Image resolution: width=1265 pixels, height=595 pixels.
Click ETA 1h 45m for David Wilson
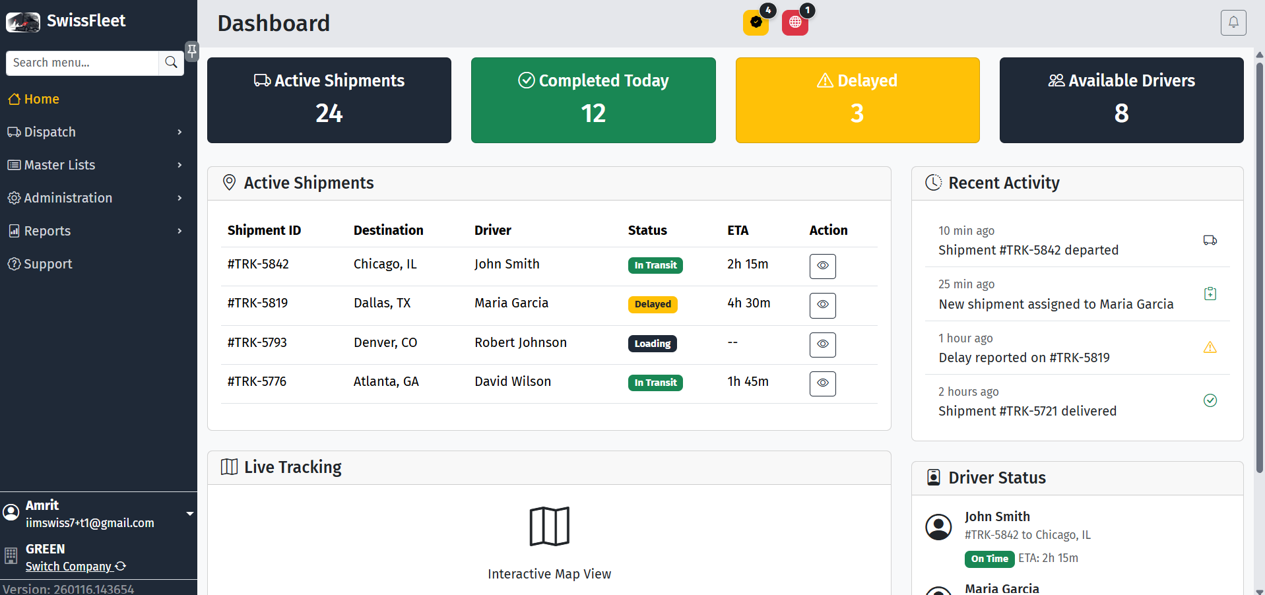tap(748, 381)
